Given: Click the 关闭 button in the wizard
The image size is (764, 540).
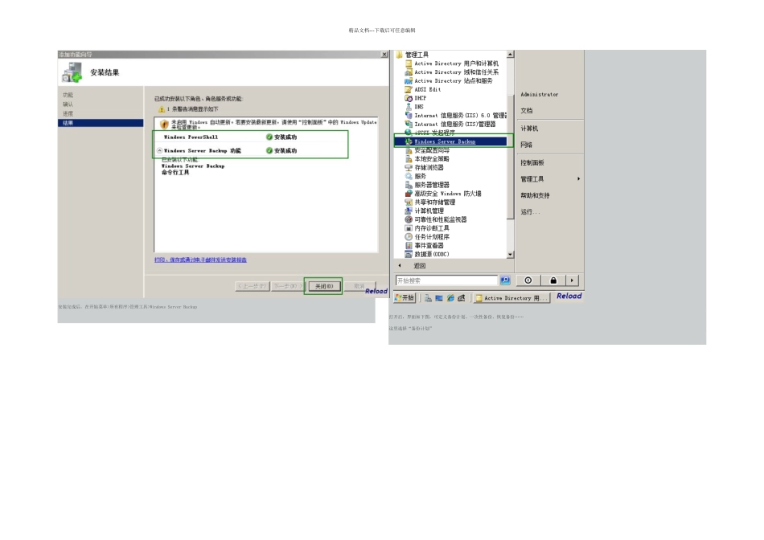Looking at the screenshot, I should [324, 286].
